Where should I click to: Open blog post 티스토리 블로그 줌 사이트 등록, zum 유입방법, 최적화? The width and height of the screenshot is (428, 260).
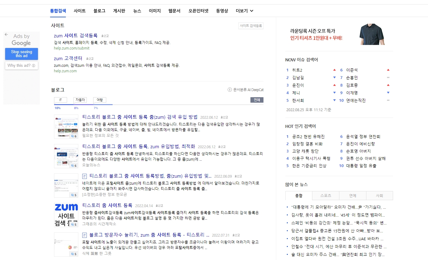[139, 146]
